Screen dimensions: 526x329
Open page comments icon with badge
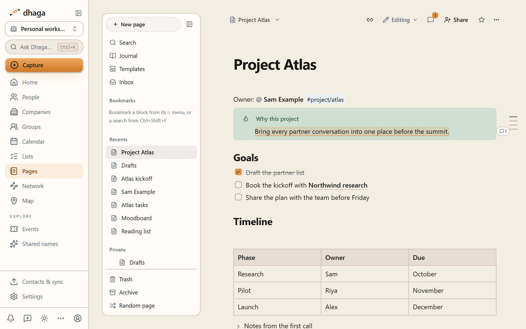(x=431, y=20)
